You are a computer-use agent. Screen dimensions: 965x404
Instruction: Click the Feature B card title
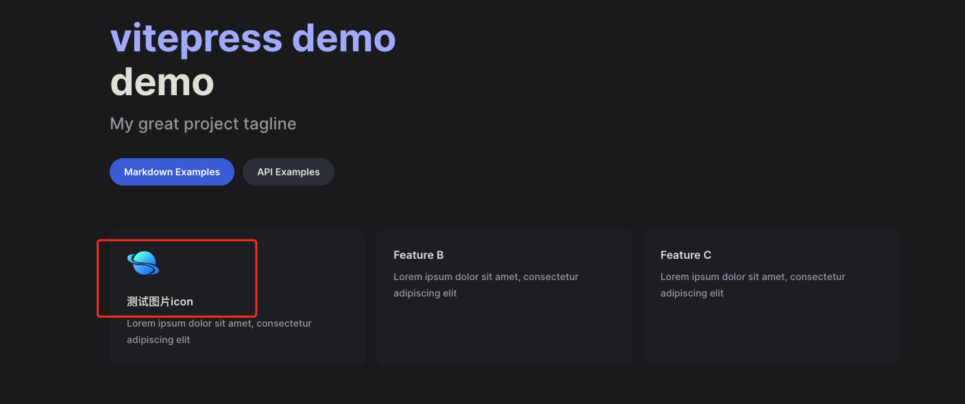click(419, 255)
